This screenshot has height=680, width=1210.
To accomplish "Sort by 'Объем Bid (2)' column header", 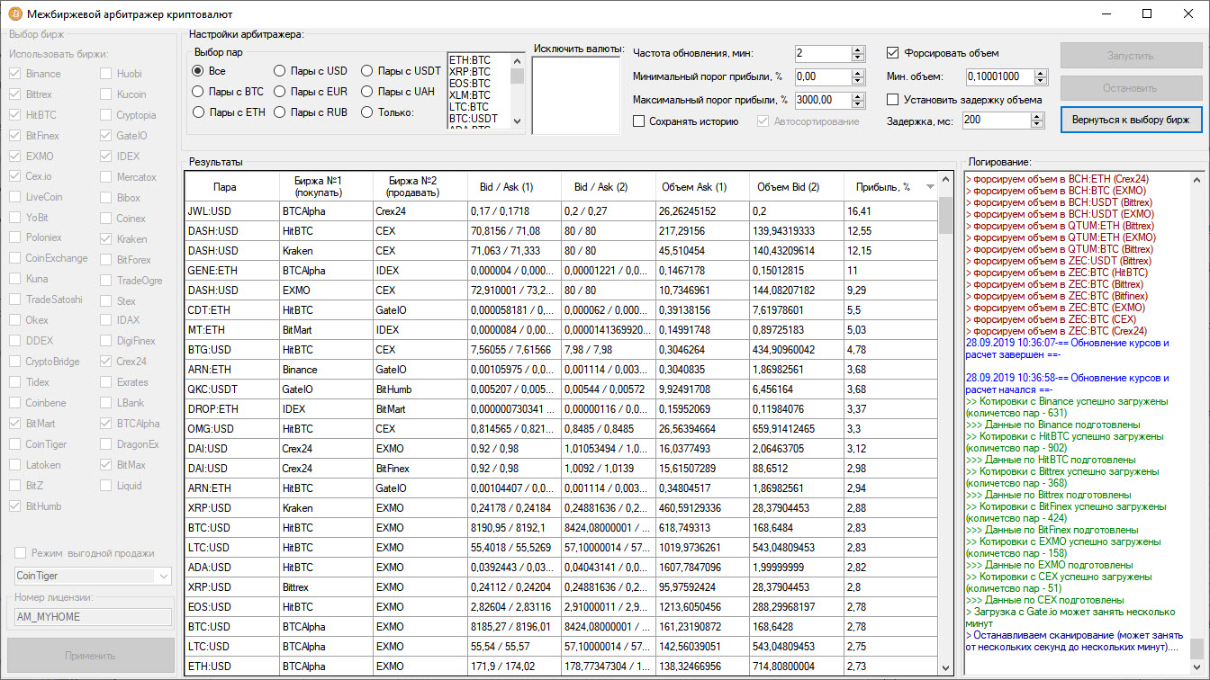I will pyautogui.click(x=796, y=187).
